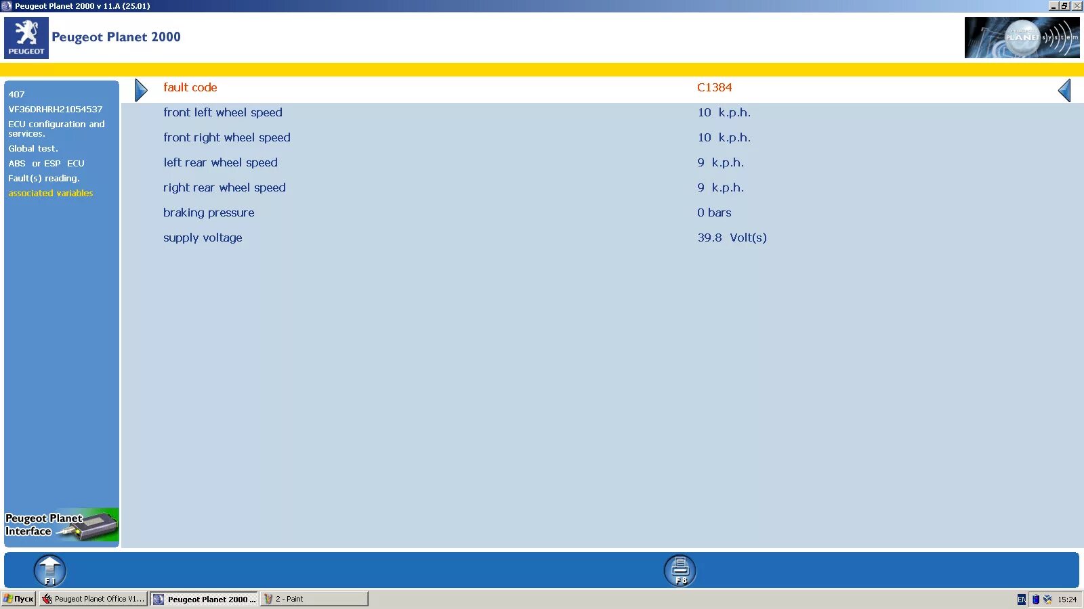Screen dimensions: 1084x609
Task: Click the Peugeot lion logo
Action: click(x=26, y=38)
